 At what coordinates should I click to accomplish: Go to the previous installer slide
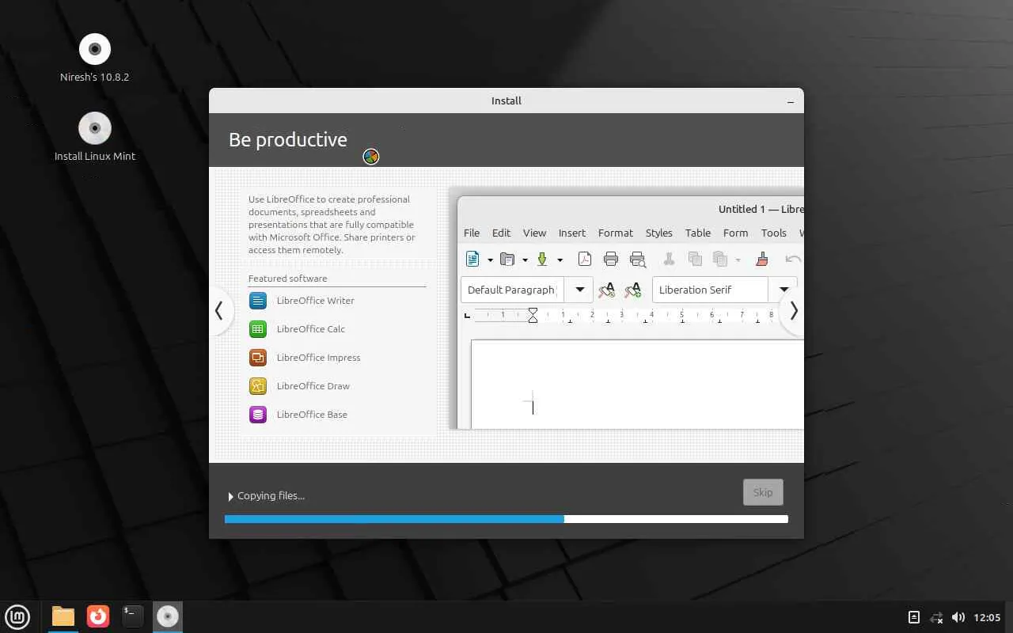click(x=219, y=310)
